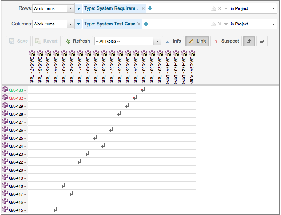Screen dimensions: 281x215
Task: Click the QA-433 row work item
Action: (16, 90)
